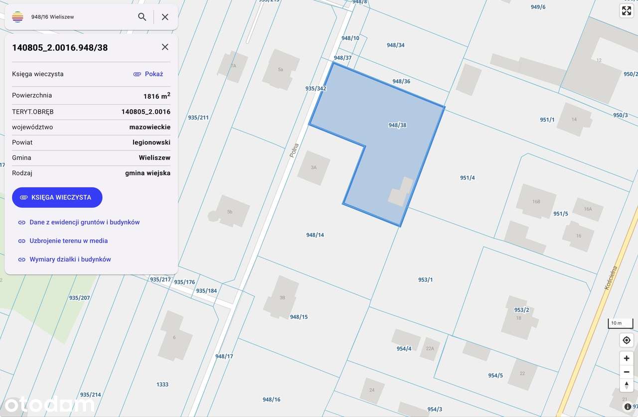Open Uzbrojenie terenu w media link

tap(63, 241)
